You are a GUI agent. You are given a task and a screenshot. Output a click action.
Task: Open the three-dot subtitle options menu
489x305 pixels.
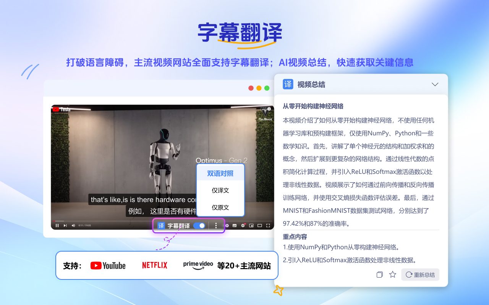216,225
